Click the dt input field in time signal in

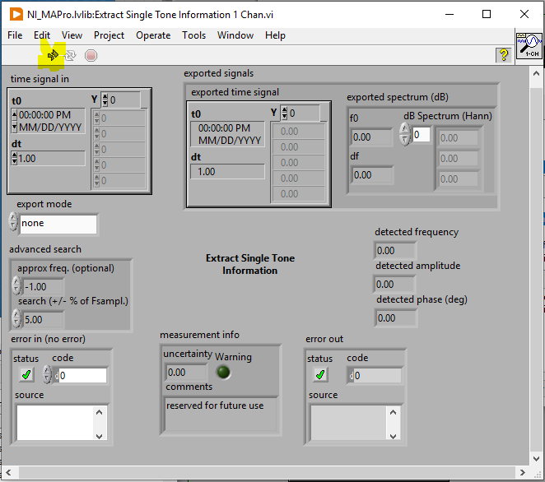tap(51, 158)
